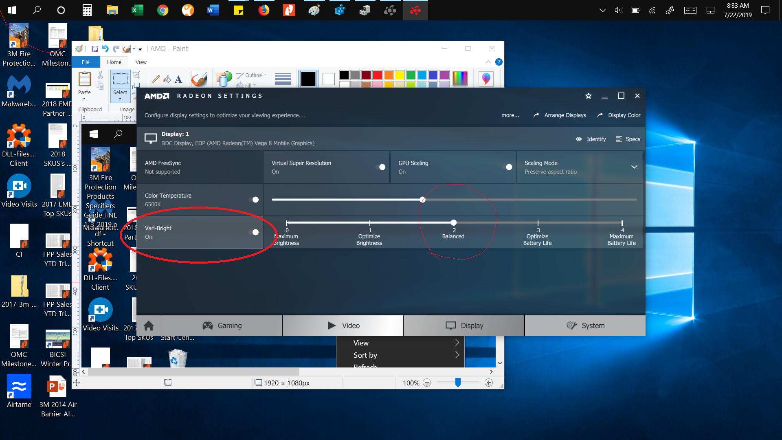
Task: Click the zoom out minus button in Paint
Action: [427, 383]
